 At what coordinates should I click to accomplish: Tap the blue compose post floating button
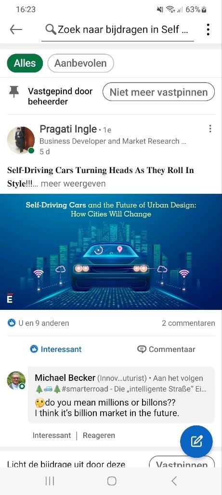[x=196, y=441]
